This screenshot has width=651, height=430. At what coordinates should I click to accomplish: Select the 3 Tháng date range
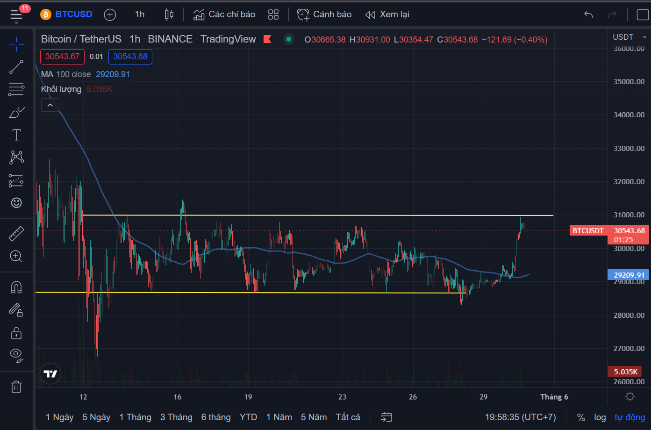pos(176,417)
